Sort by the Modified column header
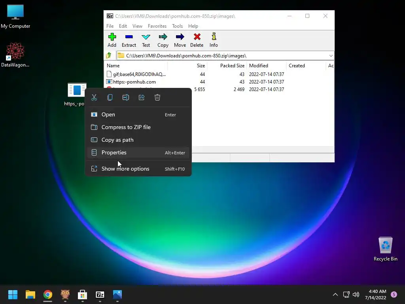This screenshot has height=304, width=405. click(266, 66)
